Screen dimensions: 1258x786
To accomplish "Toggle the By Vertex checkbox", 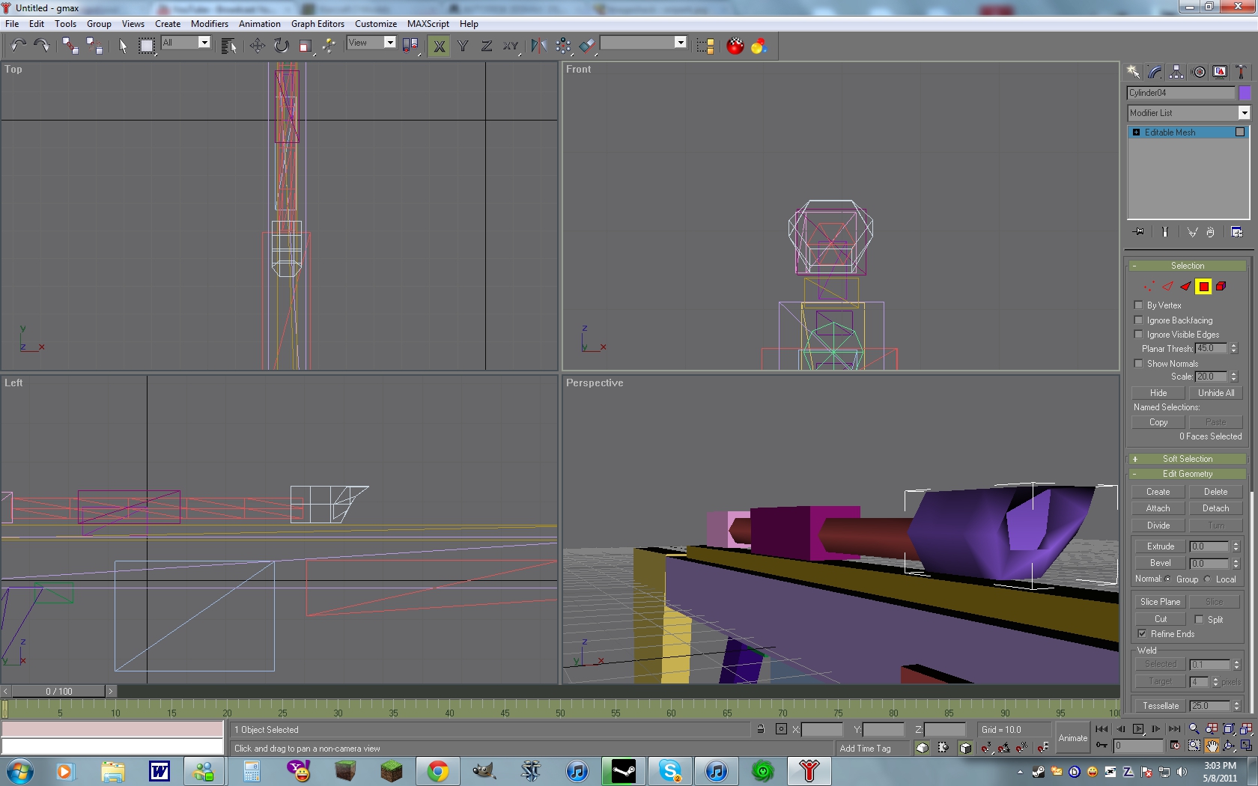I will pos(1139,305).
